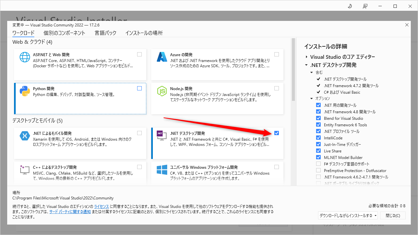Click the night mode moon icon in title bar

[350, 6]
